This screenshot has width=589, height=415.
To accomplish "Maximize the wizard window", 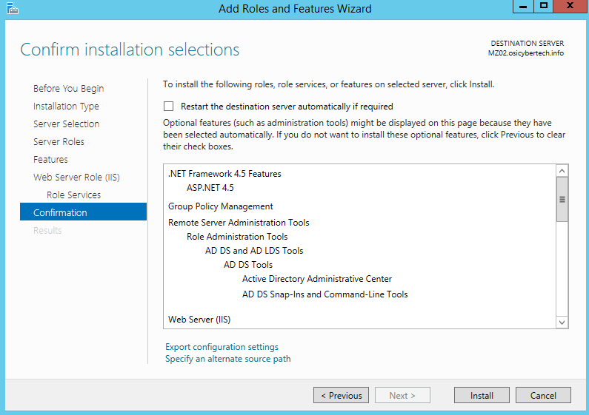I will click(544, 7).
